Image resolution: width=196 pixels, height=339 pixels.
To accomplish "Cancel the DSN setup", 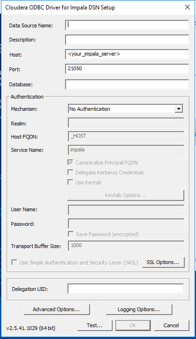I will (x=172, y=325).
